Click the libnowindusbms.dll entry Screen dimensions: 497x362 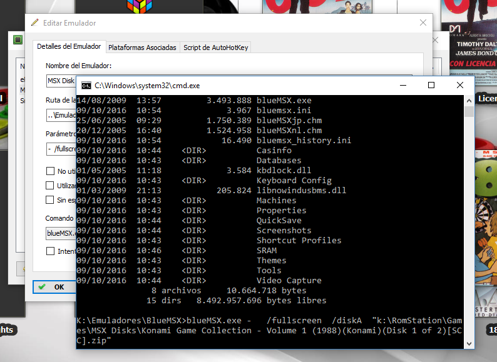301,190
